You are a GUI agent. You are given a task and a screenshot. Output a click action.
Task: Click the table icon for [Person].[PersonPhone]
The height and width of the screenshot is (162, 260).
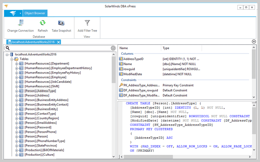pos(21,132)
